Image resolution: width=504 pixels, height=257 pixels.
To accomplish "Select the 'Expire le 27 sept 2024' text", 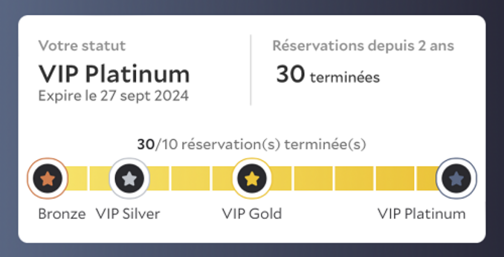I will [x=114, y=96].
